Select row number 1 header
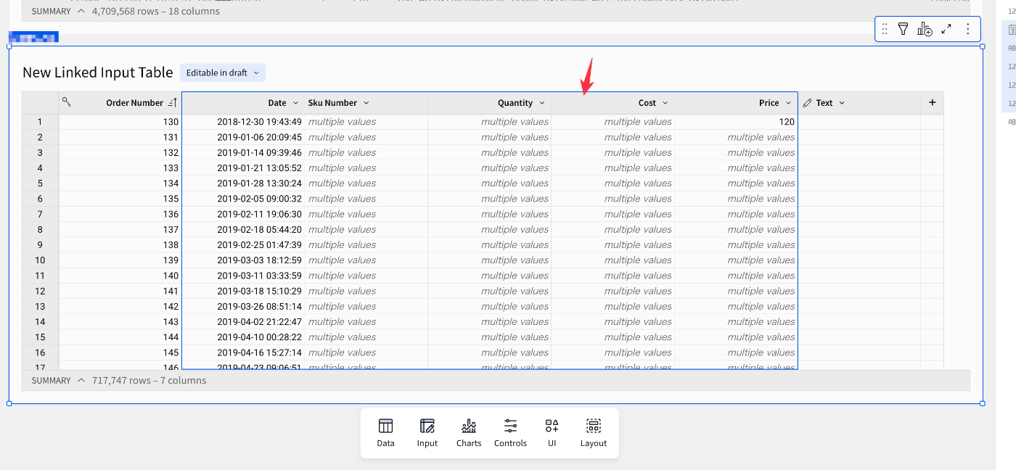 40,122
